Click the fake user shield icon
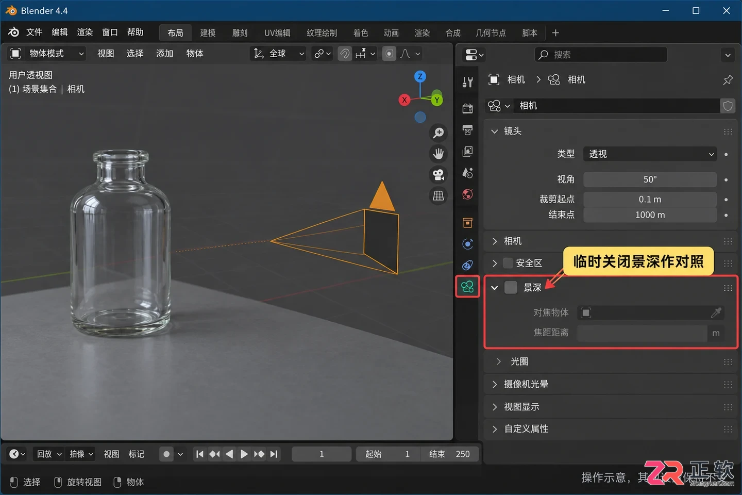The image size is (742, 495). point(728,106)
